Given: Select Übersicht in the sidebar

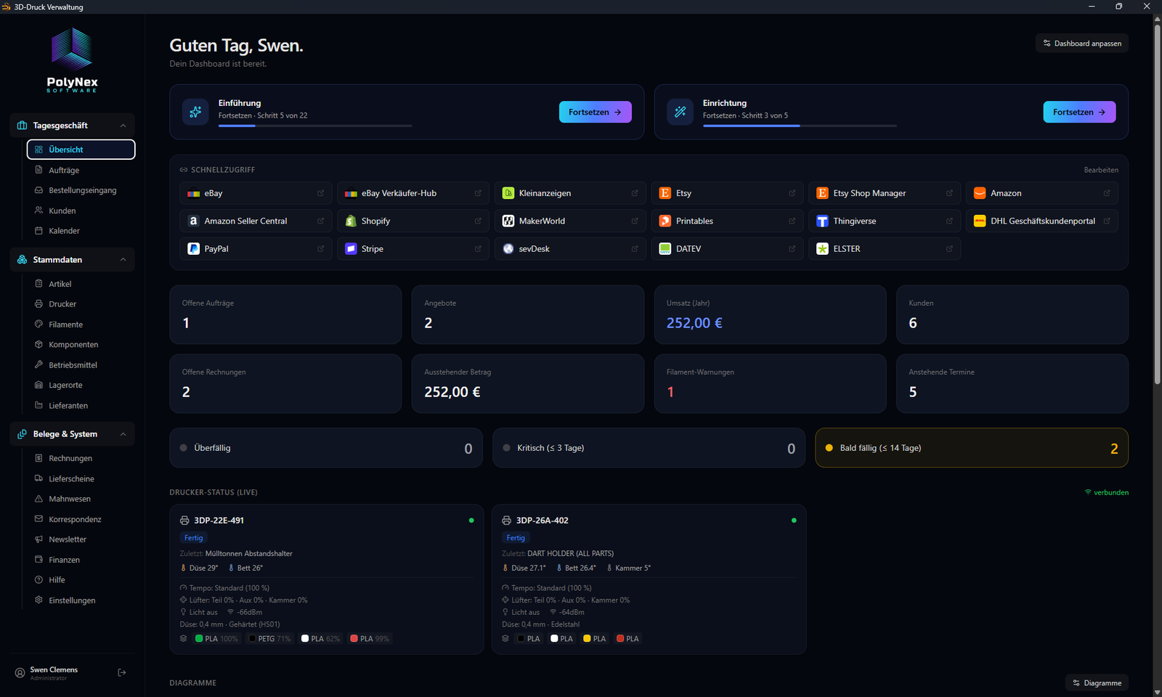Looking at the screenshot, I should [x=81, y=150].
